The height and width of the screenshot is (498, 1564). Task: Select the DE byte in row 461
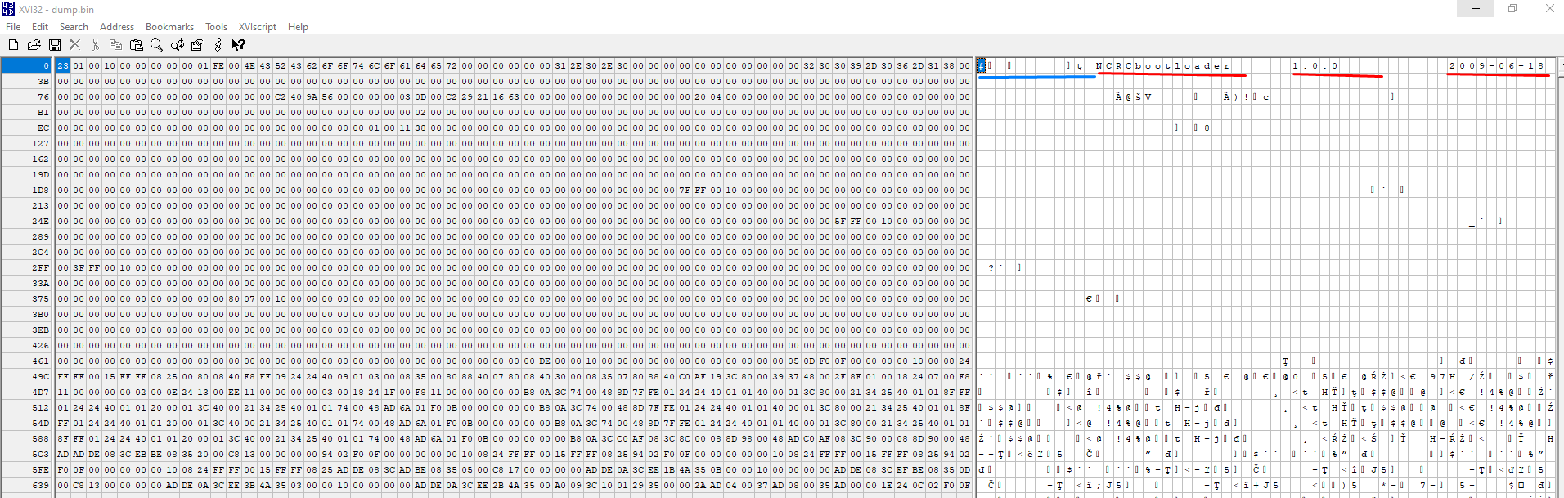[x=545, y=361]
